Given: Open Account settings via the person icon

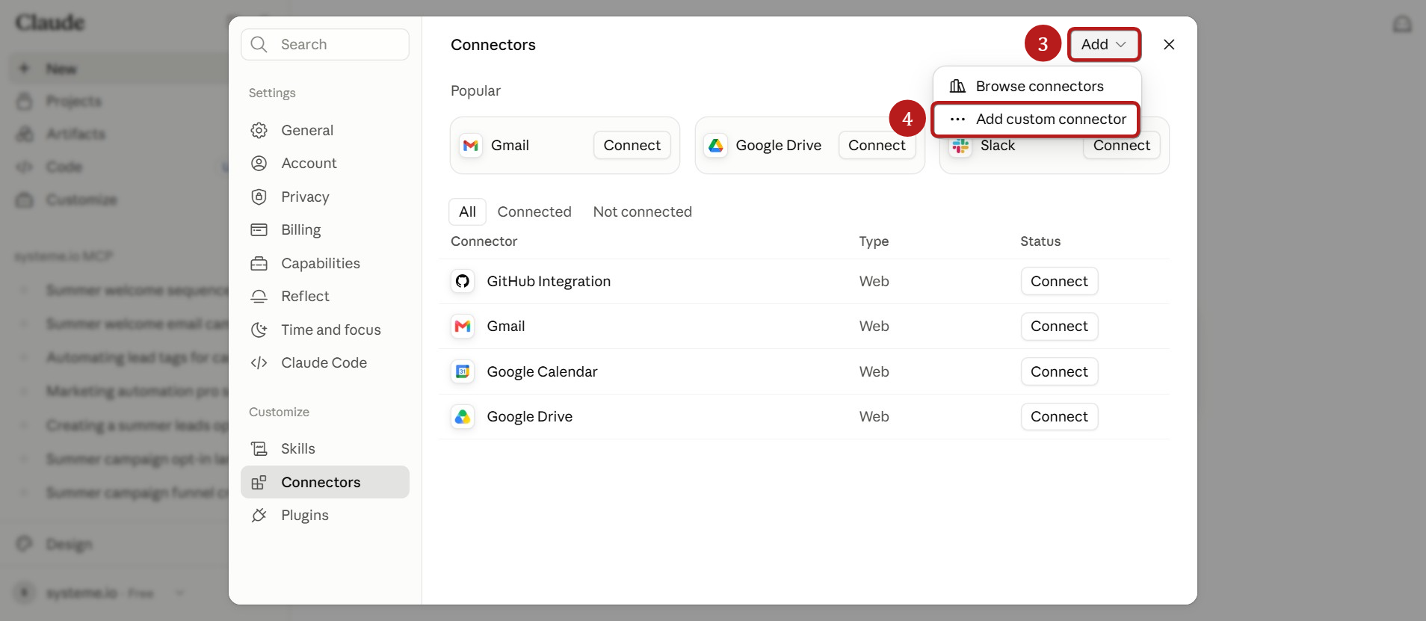Looking at the screenshot, I should coord(259,163).
